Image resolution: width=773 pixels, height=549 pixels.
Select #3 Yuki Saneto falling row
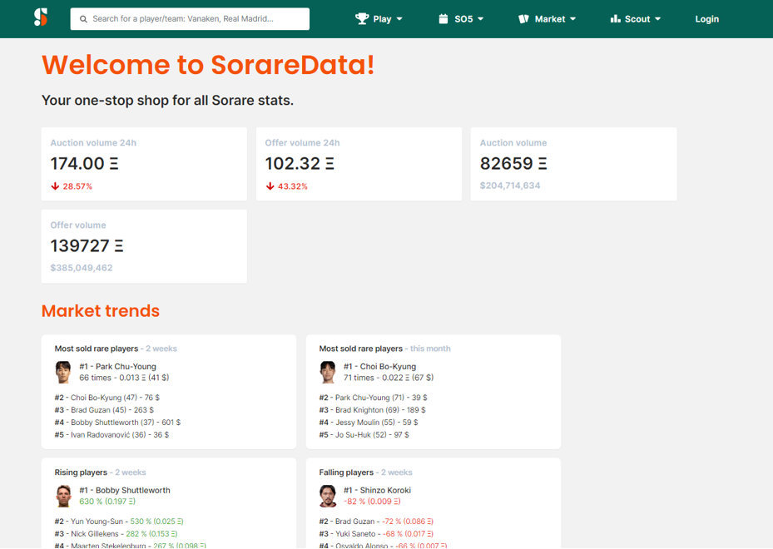pyautogui.click(x=376, y=534)
